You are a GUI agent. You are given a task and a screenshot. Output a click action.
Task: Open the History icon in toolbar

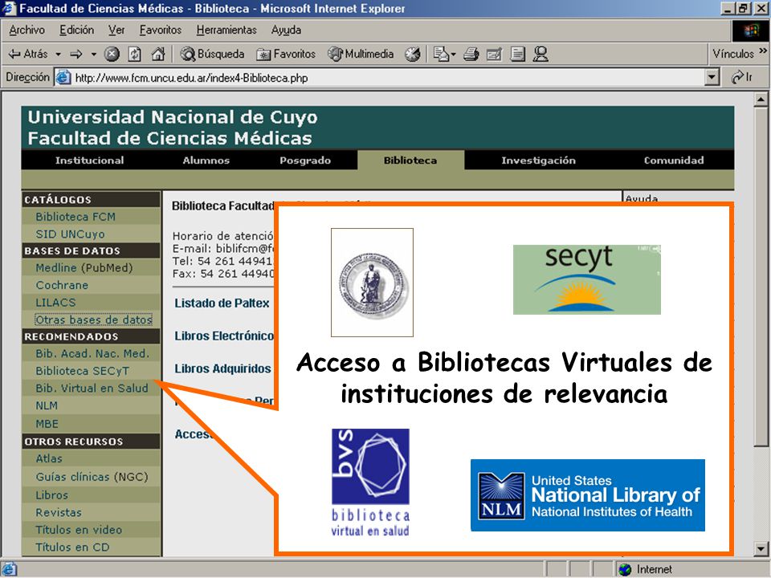click(x=413, y=54)
